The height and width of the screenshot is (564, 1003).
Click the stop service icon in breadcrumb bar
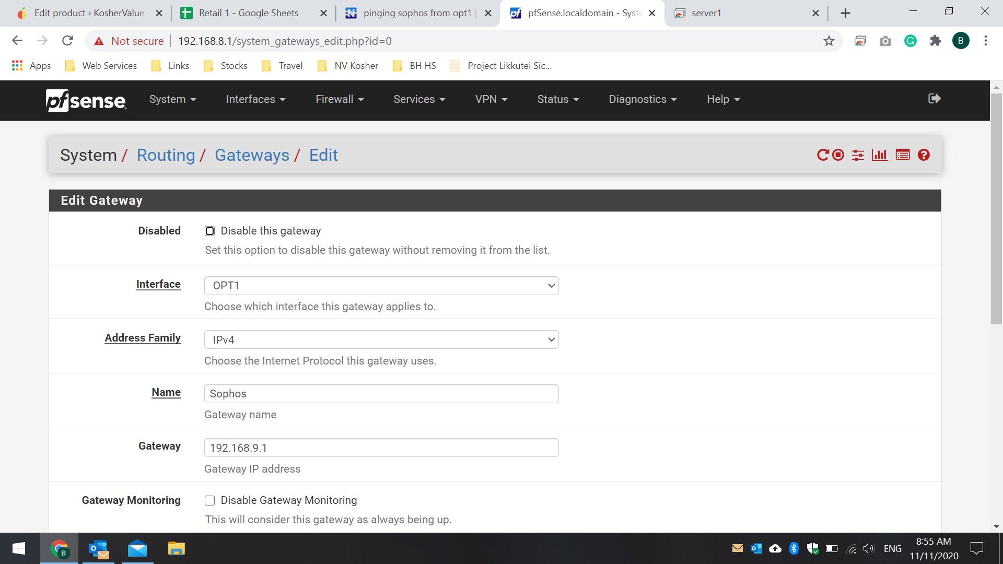point(838,155)
